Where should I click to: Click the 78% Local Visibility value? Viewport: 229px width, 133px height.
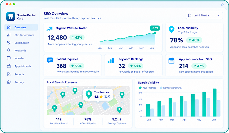click(x=176, y=40)
